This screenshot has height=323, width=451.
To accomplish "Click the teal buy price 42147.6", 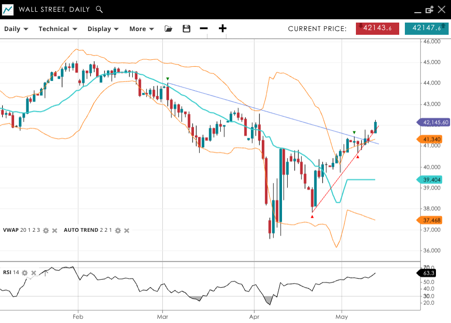I will click(x=426, y=28).
